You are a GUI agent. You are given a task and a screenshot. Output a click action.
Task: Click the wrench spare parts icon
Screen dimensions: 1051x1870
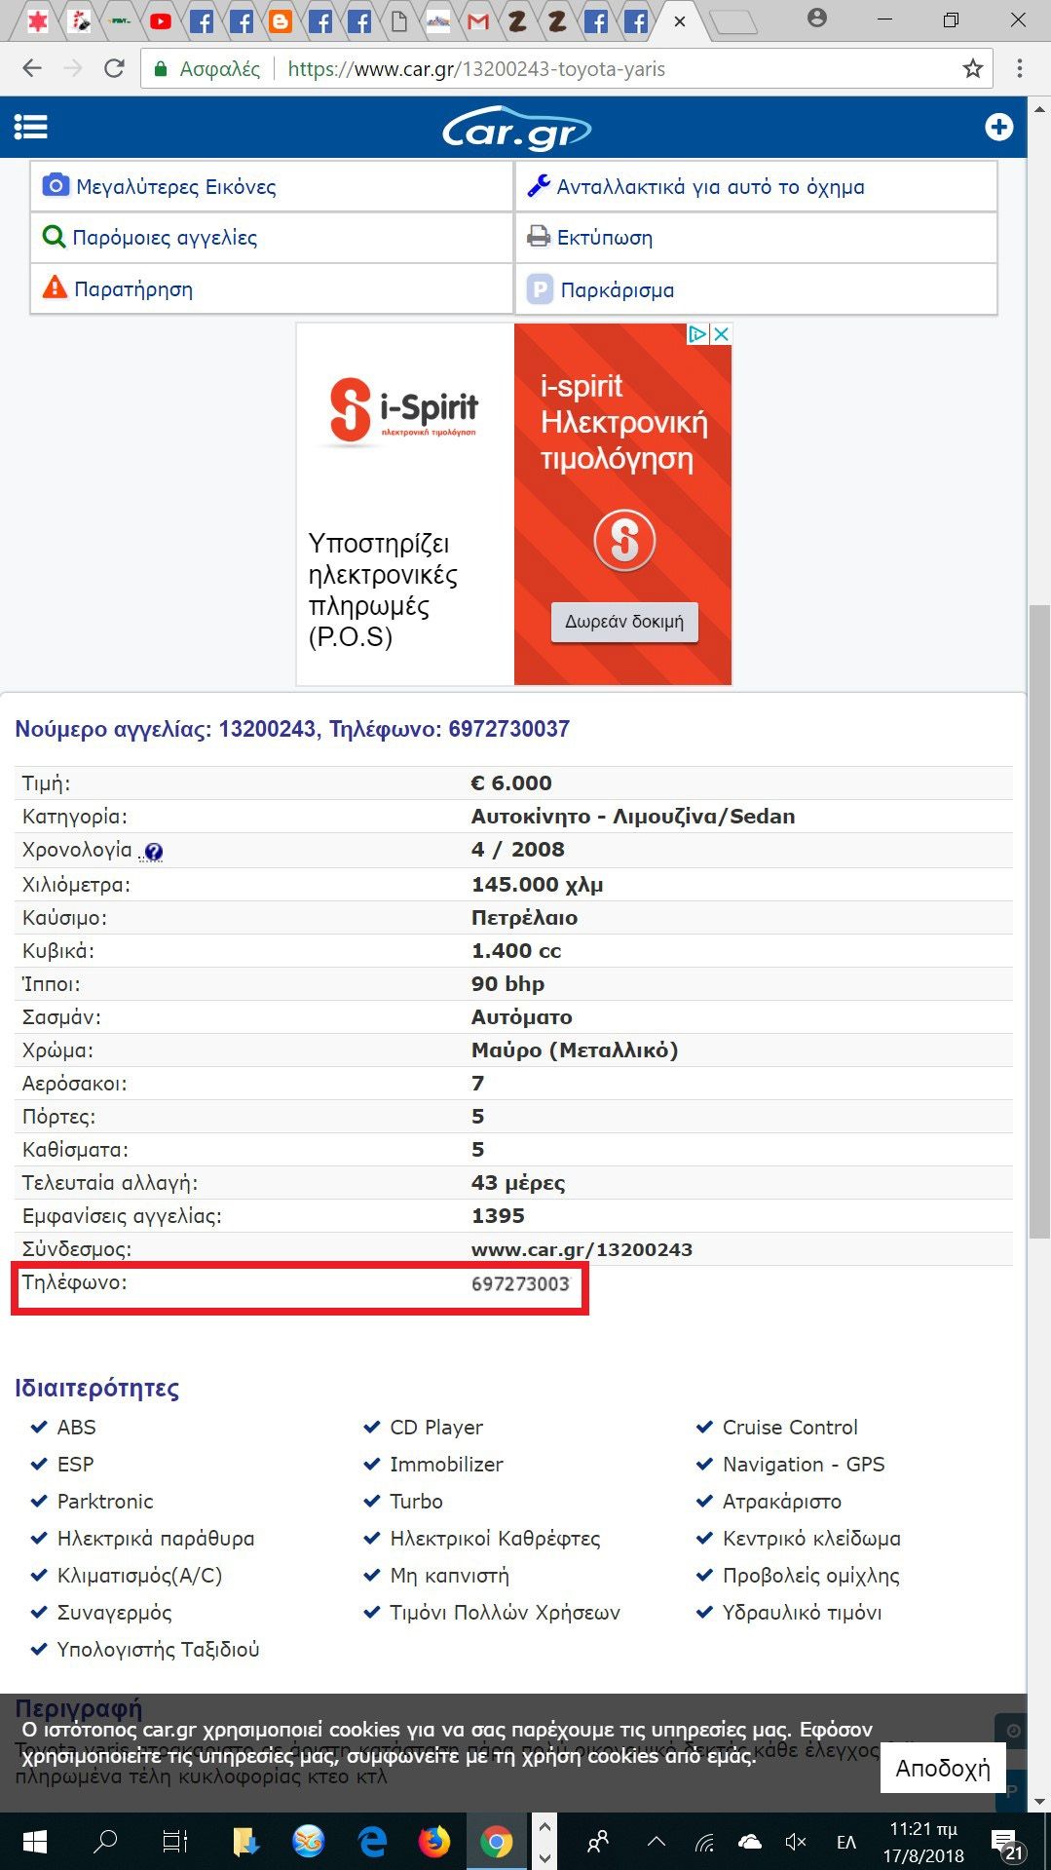pos(539,185)
